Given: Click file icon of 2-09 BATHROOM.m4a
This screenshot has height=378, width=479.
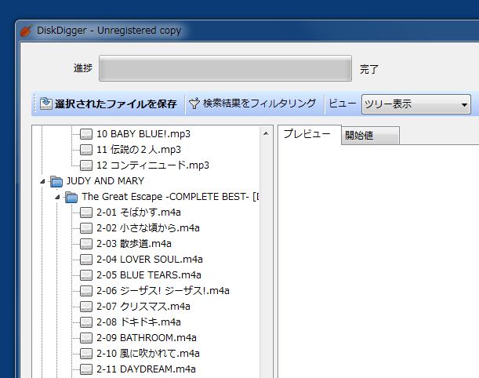Looking at the screenshot, I should click(86, 338).
